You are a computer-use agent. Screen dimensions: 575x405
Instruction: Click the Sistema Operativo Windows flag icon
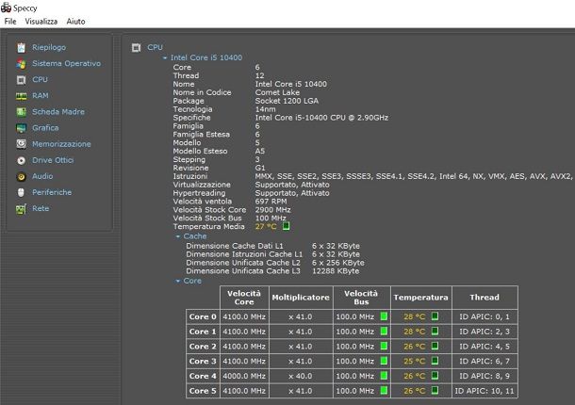pyautogui.click(x=21, y=64)
